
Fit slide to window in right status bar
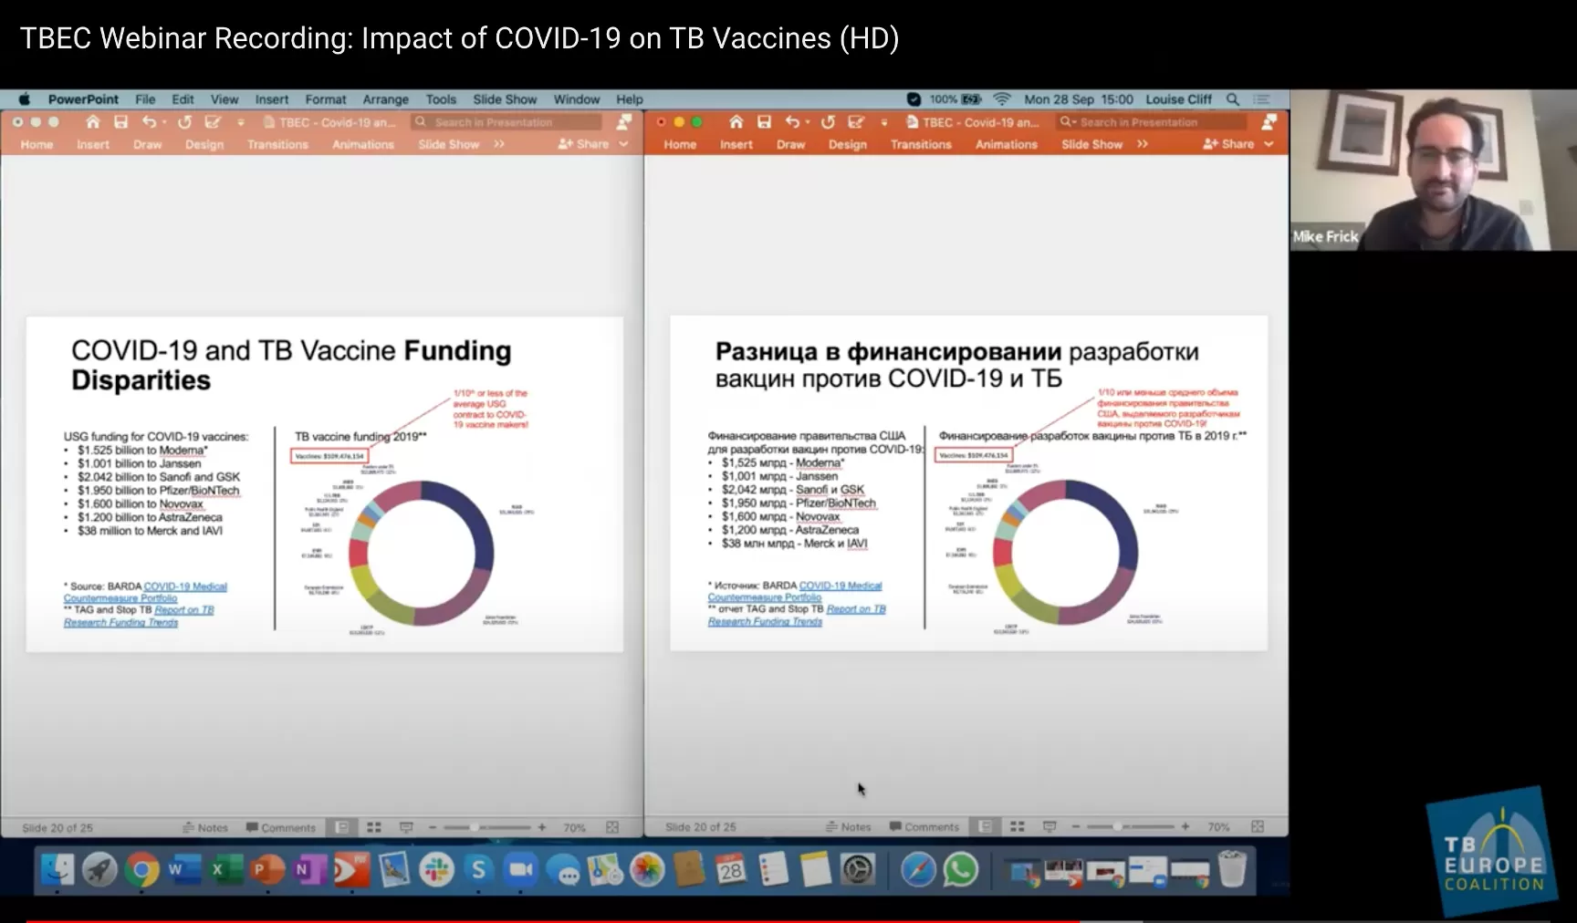[x=1257, y=826]
